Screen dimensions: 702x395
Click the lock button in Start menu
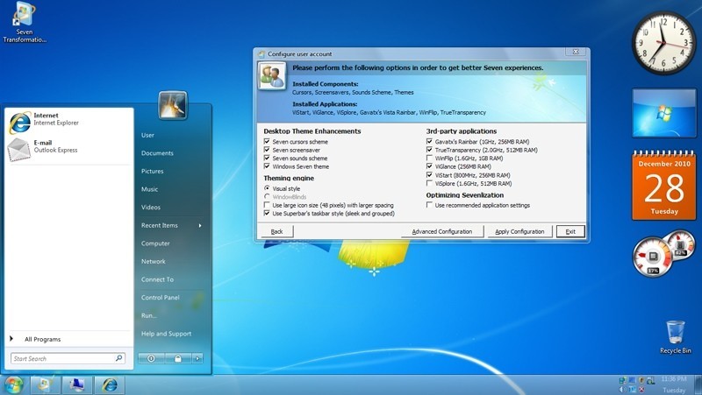point(177,358)
